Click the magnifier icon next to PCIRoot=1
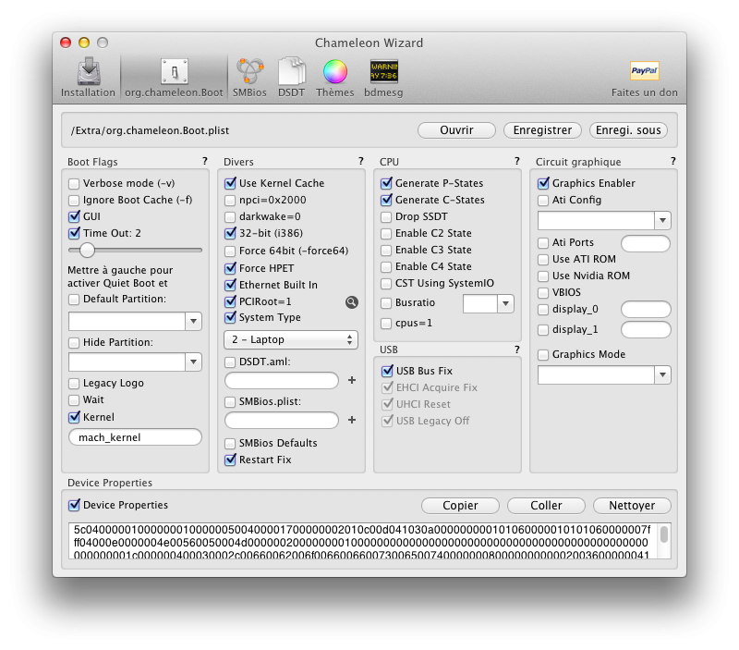Screen dimensions: 739x650 coord(351,301)
